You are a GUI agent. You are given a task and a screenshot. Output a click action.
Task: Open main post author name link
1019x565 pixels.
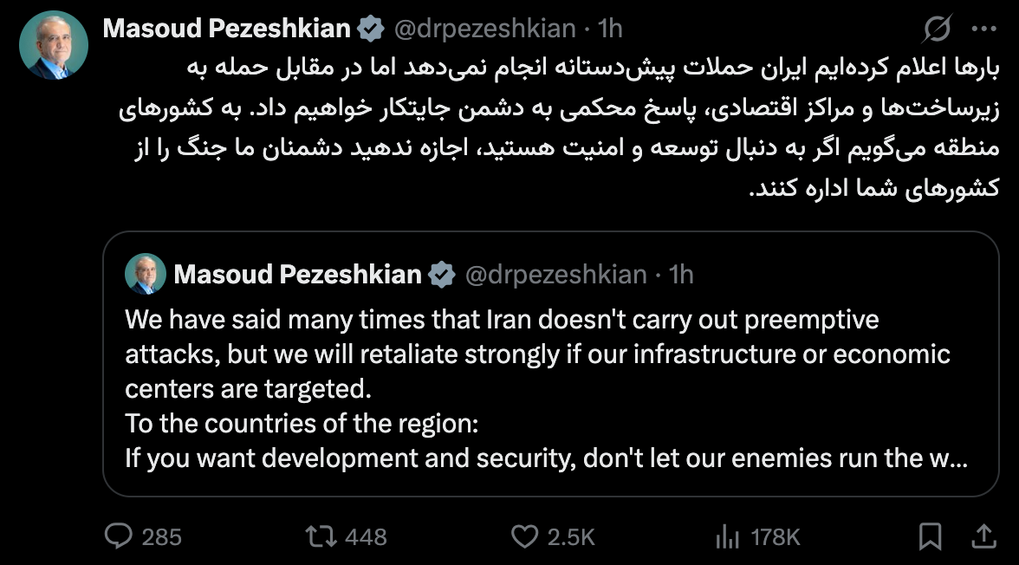tap(227, 29)
